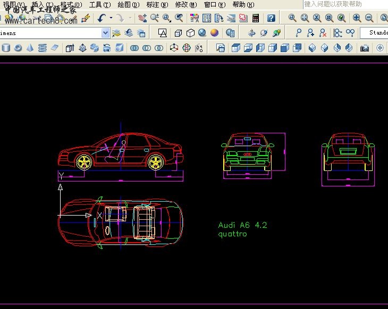Select the Loft tool

pyautogui.click(x=119, y=48)
